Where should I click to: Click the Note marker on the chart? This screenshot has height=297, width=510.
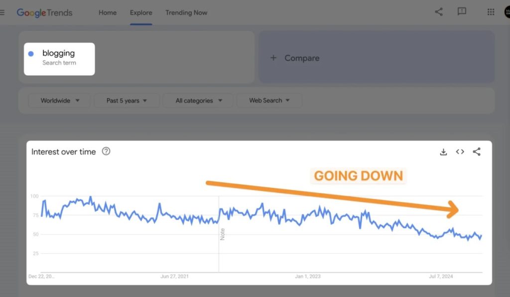223,234
